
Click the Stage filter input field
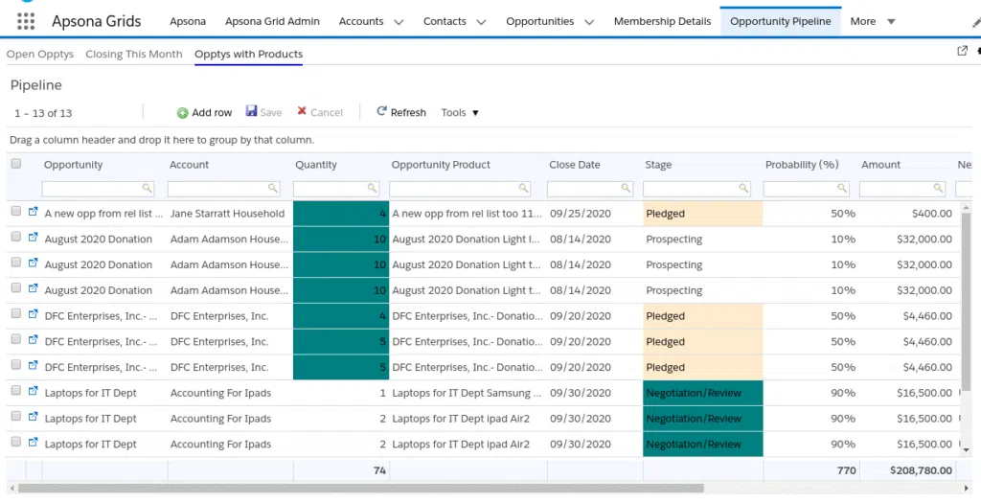click(696, 189)
